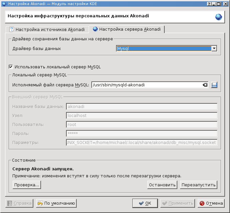Screen dimensions: 230x213
Task: Select the 'Настройка сервера Akonadi' tab
Action: (x=127, y=29)
